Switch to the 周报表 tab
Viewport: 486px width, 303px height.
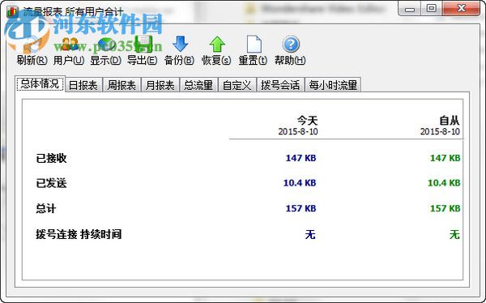tap(122, 85)
